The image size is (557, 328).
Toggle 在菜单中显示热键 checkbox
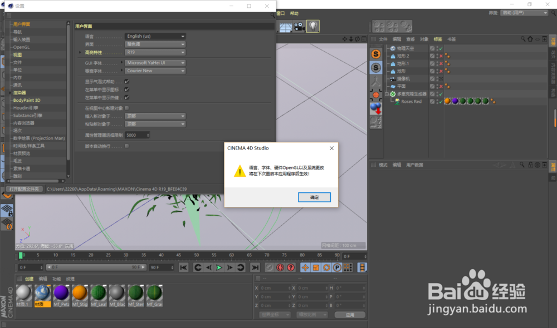coord(127,97)
